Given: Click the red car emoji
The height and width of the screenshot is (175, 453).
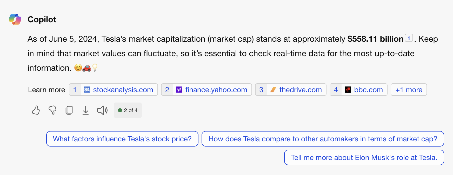Looking at the screenshot, I should click(x=86, y=68).
